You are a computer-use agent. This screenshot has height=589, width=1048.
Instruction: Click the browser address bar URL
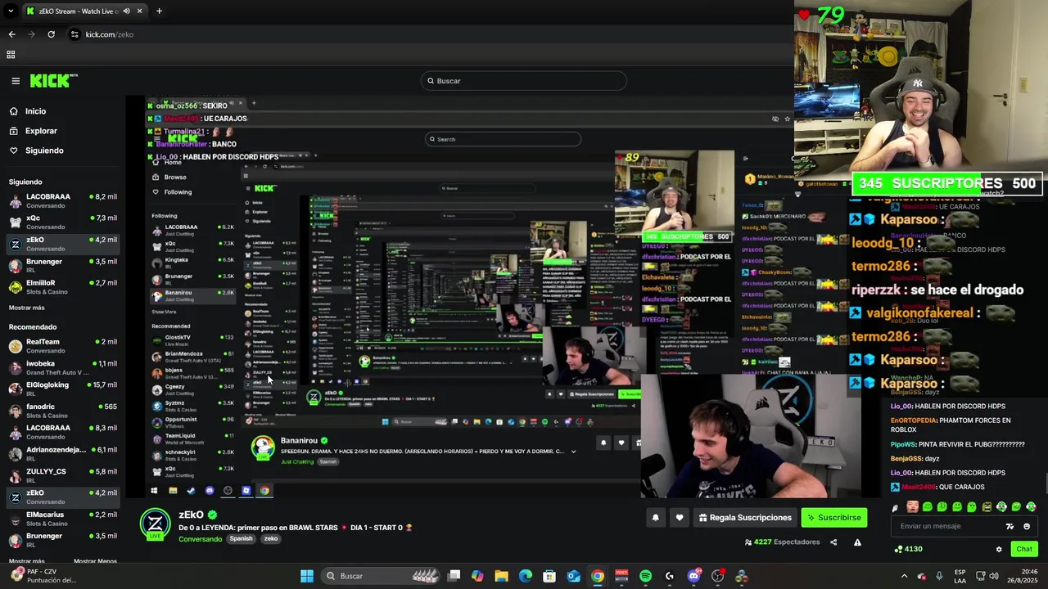click(110, 34)
